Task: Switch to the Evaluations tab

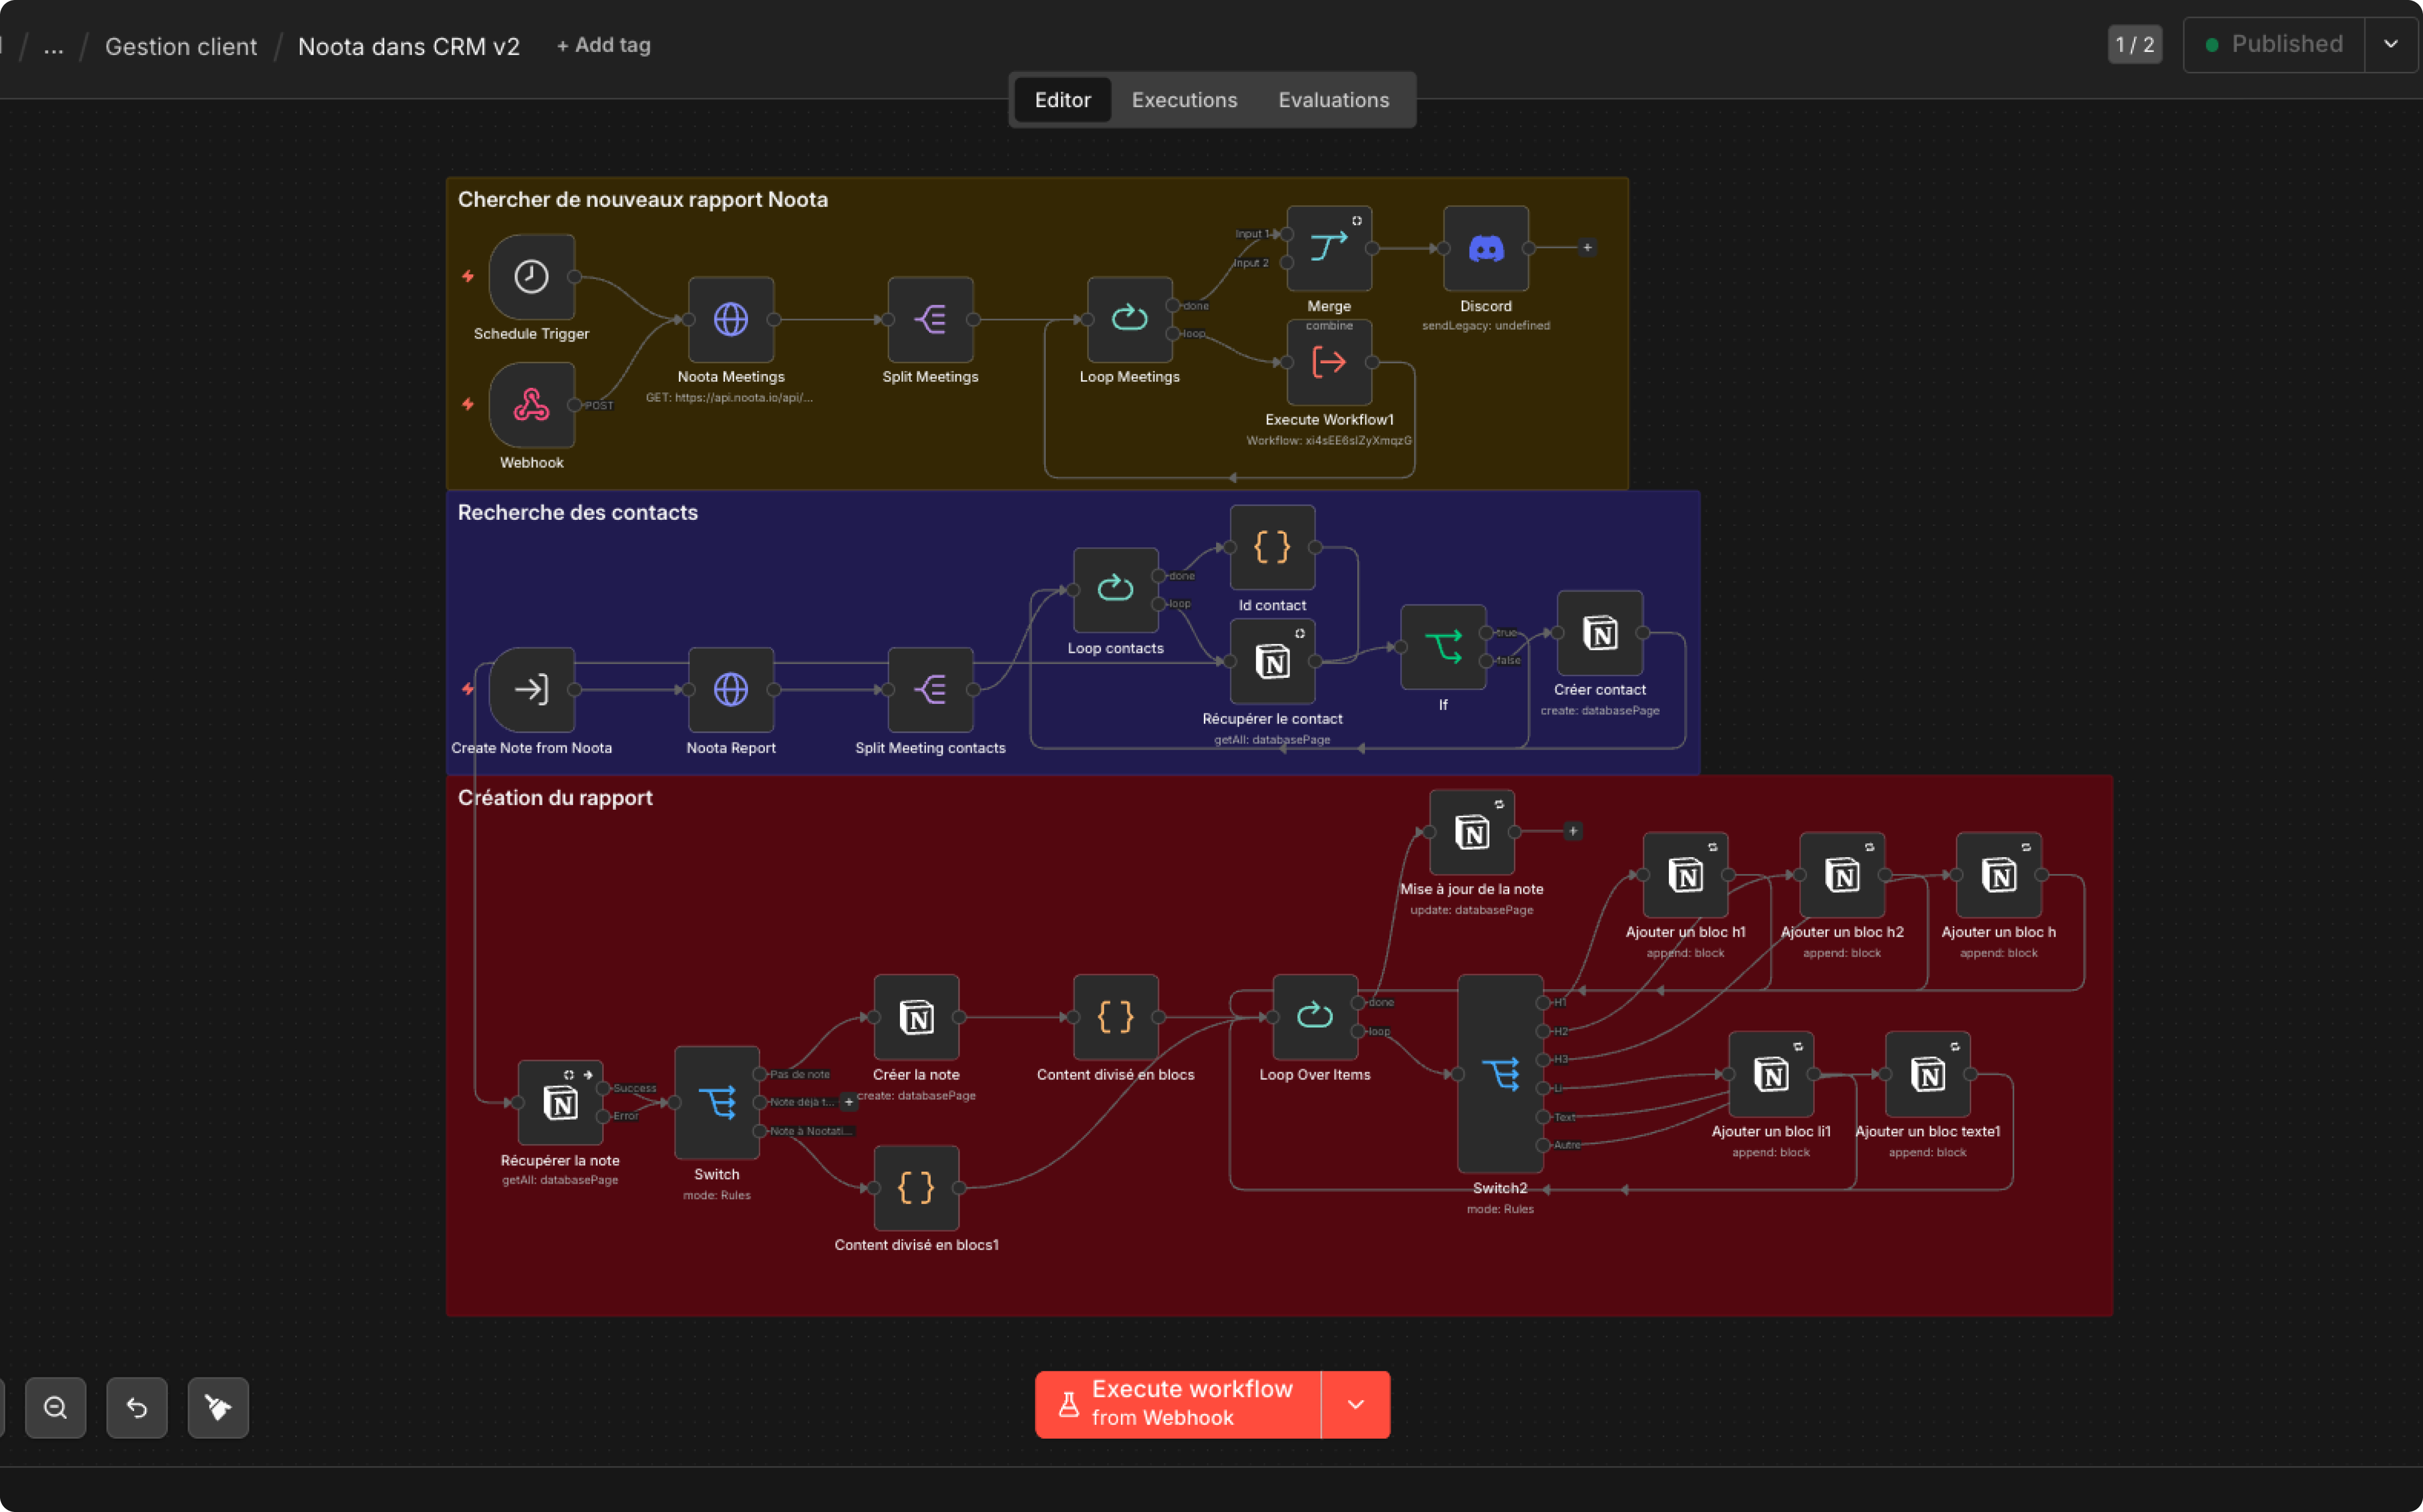Action: click(x=1333, y=100)
